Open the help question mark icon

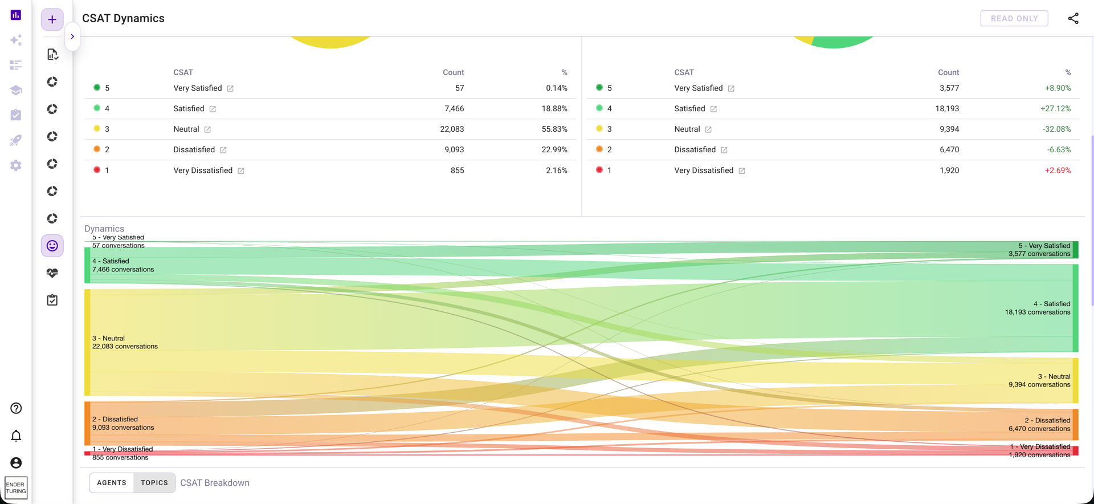click(16, 408)
